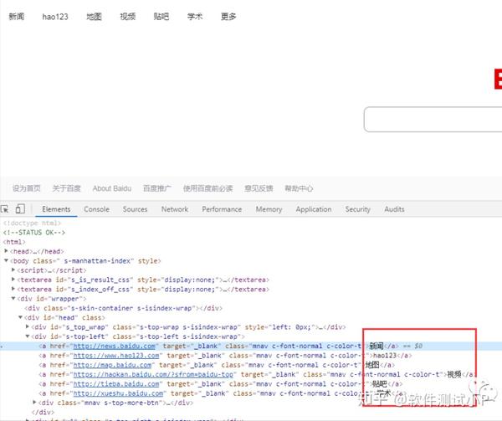502x421 pixels.
Task: Click the 关于百度 footer link
Action: point(66,188)
